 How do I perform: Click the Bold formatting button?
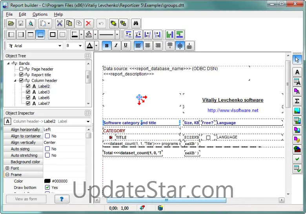pyautogui.click(x=107, y=46)
